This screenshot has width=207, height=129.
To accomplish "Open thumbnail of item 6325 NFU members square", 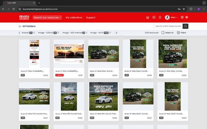I will (x=103, y=96).
